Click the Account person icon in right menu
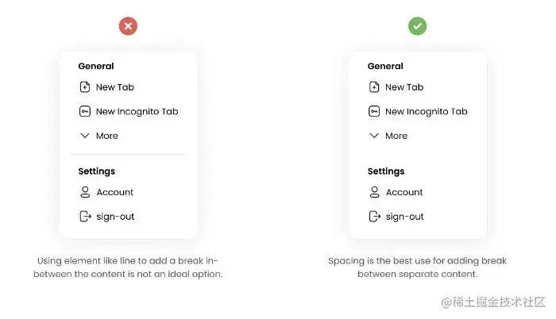The image size is (556, 319). (374, 192)
